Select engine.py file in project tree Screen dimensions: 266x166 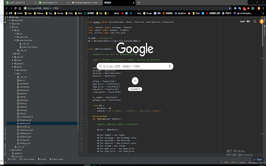point(22,93)
